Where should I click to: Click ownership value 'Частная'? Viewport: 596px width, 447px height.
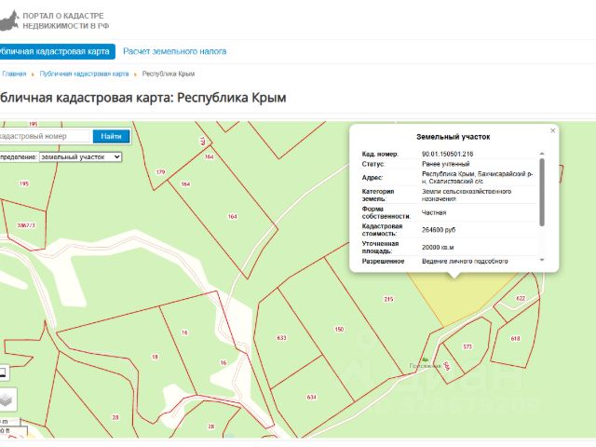[434, 212]
